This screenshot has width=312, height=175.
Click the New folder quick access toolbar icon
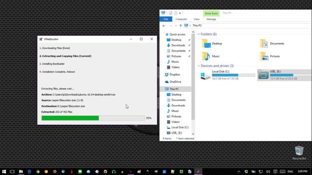point(175,13)
